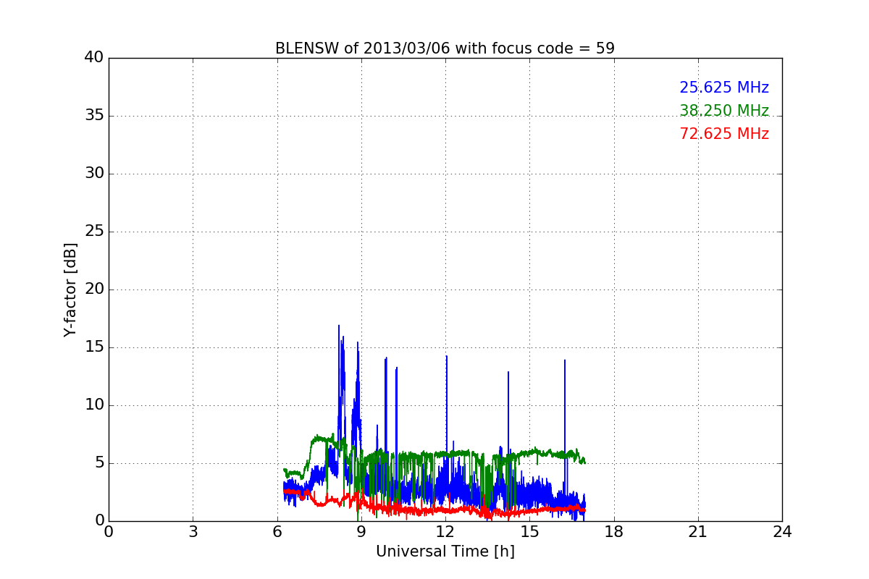Viewport: 869px width, 579px height.
Task: Click x-axis tick label '12'
Action: pyautogui.click(x=445, y=532)
